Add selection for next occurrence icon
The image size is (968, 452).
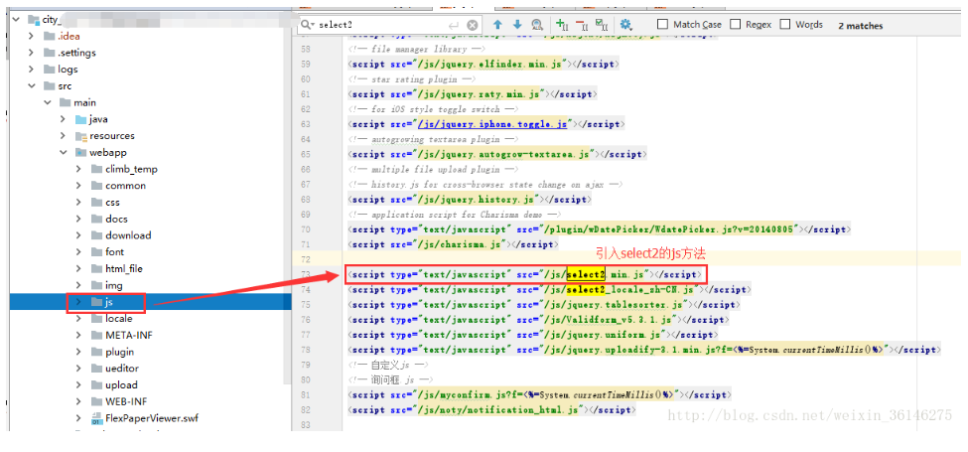tap(563, 25)
